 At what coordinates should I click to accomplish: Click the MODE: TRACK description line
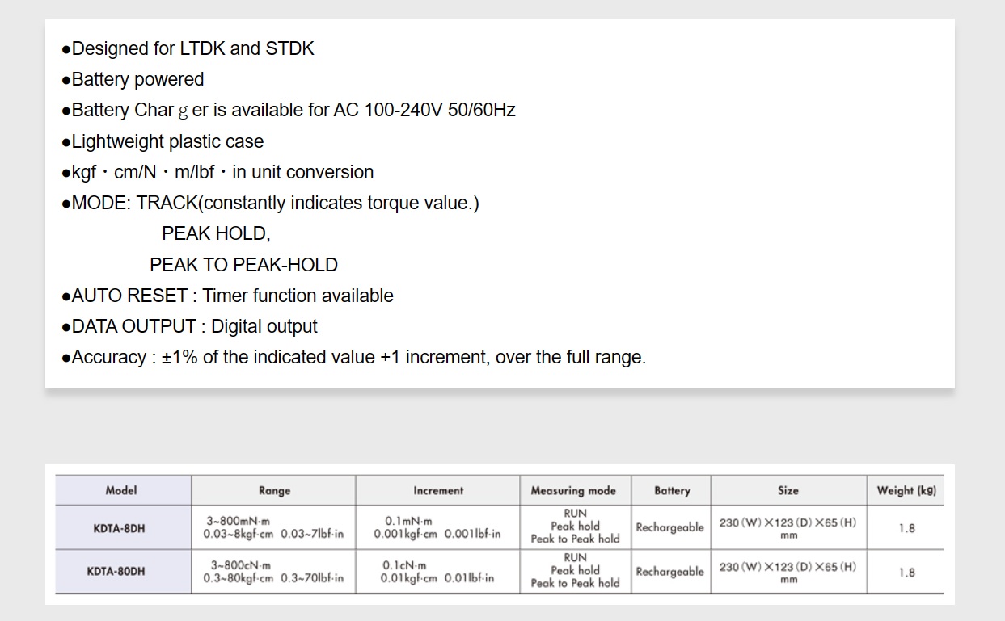[270, 203]
